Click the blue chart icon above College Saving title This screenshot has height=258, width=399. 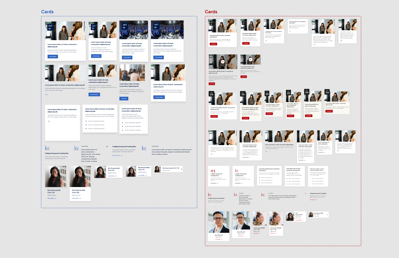[x=47, y=148]
